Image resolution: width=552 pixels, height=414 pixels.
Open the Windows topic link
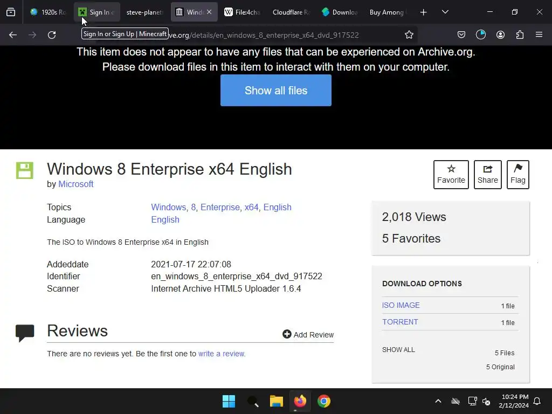click(168, 208)
